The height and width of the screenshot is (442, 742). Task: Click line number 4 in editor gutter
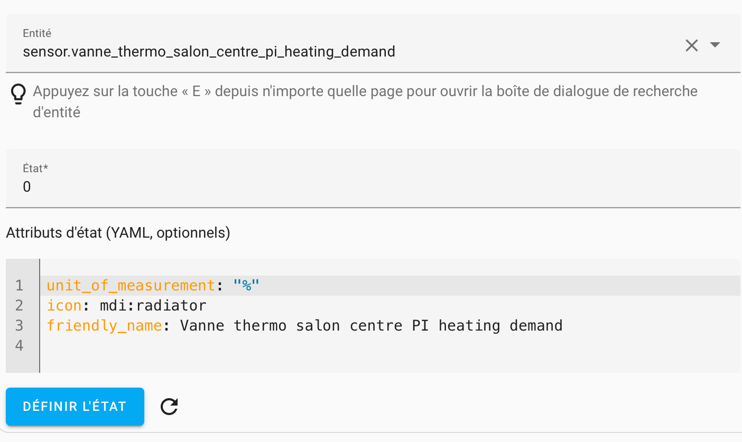20,345
